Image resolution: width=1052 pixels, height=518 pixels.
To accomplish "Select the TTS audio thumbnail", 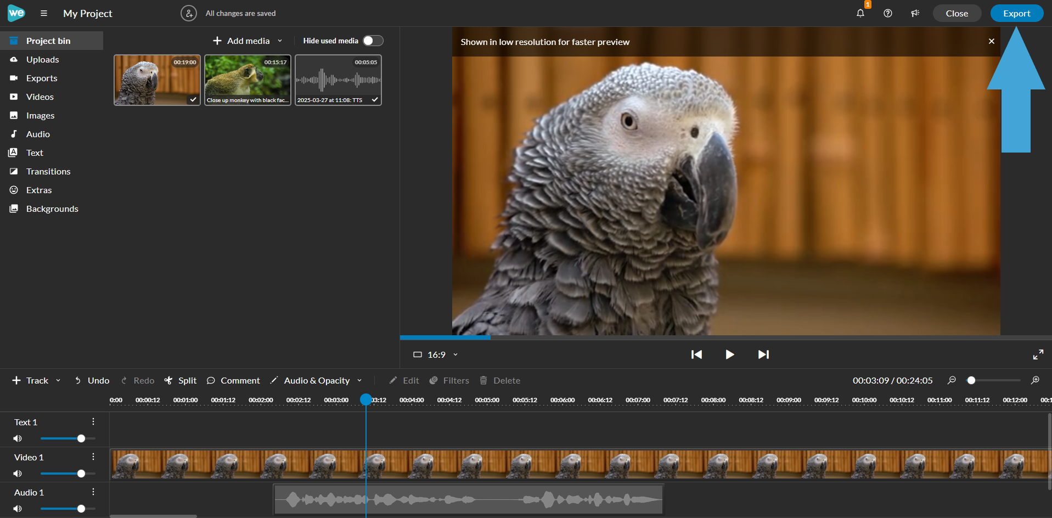I will click(338, 80).
